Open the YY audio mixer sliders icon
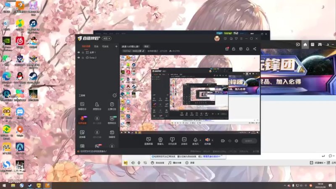Image resolution: width=336 pixels, height=189 pixels. (x=145, y=163)
